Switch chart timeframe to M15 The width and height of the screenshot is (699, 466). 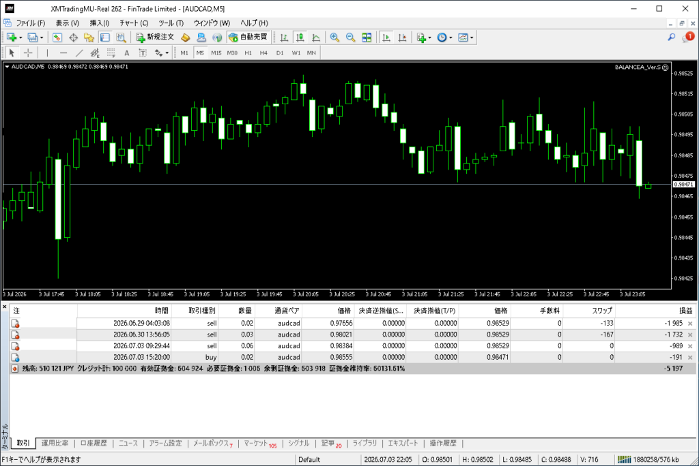point(216,53)
